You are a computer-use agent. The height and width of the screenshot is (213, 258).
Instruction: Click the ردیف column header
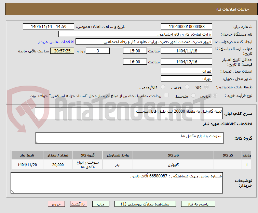[x=247, y=155]
